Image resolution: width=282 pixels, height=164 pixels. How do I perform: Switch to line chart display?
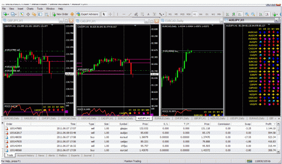[x=240, y=14]
